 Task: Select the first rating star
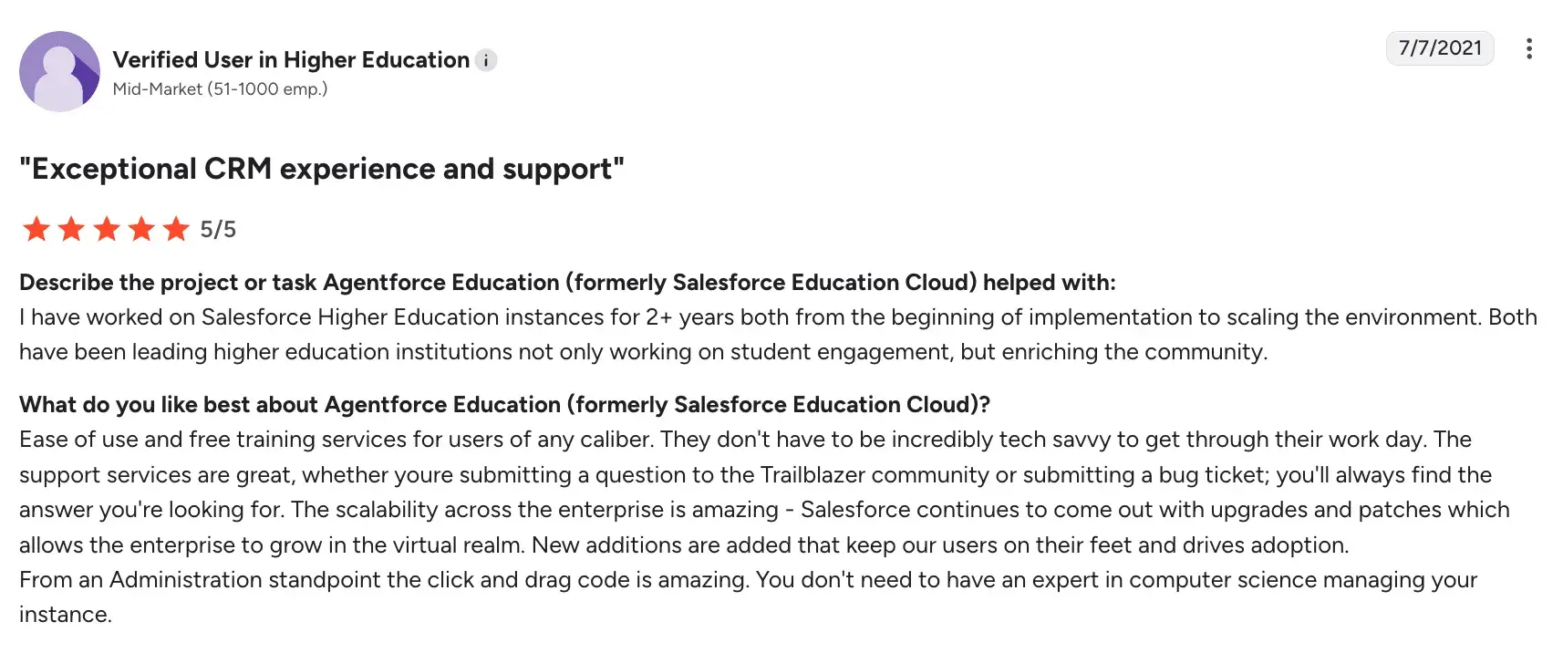[36, 230]
